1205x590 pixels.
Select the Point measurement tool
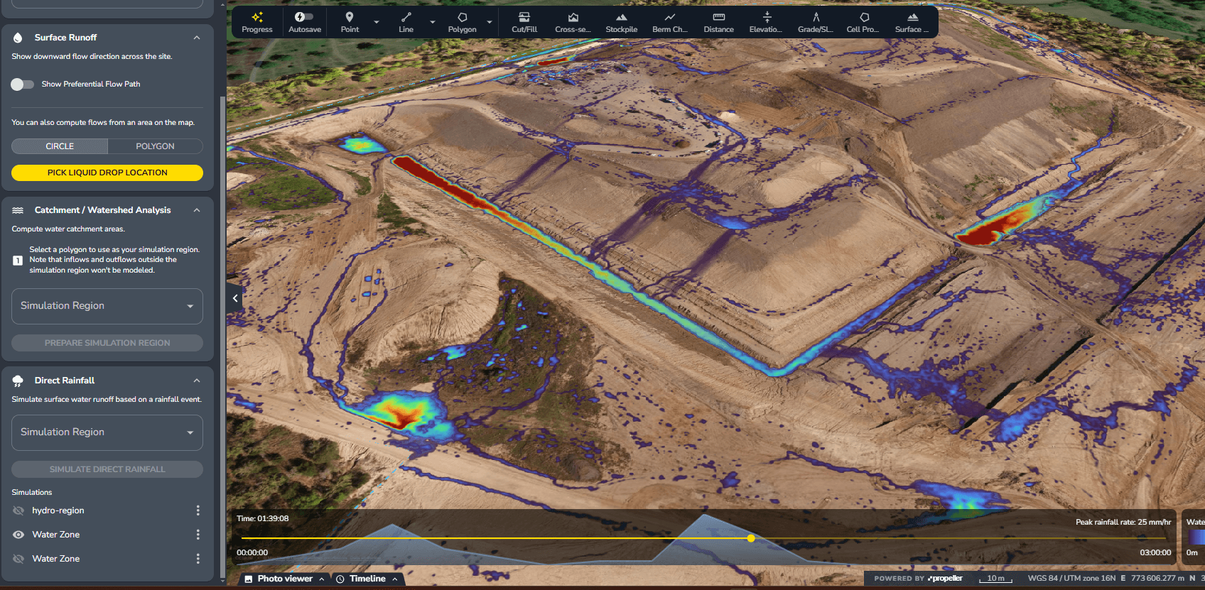(350, 22)
